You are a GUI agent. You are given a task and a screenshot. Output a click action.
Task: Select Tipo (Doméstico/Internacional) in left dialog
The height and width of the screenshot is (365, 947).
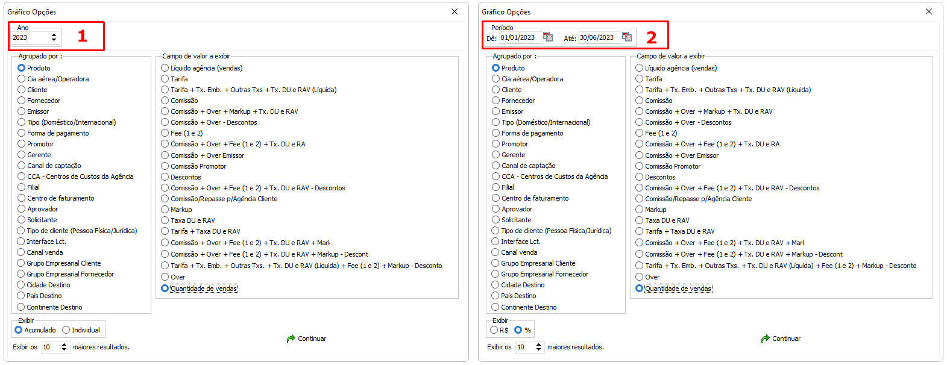67,122
